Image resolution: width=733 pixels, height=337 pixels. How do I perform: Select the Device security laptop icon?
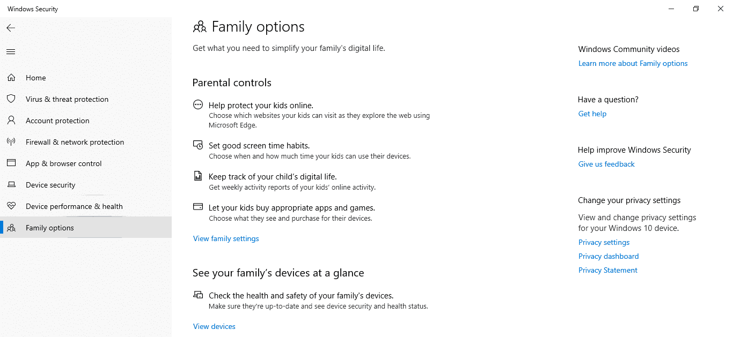11,184
